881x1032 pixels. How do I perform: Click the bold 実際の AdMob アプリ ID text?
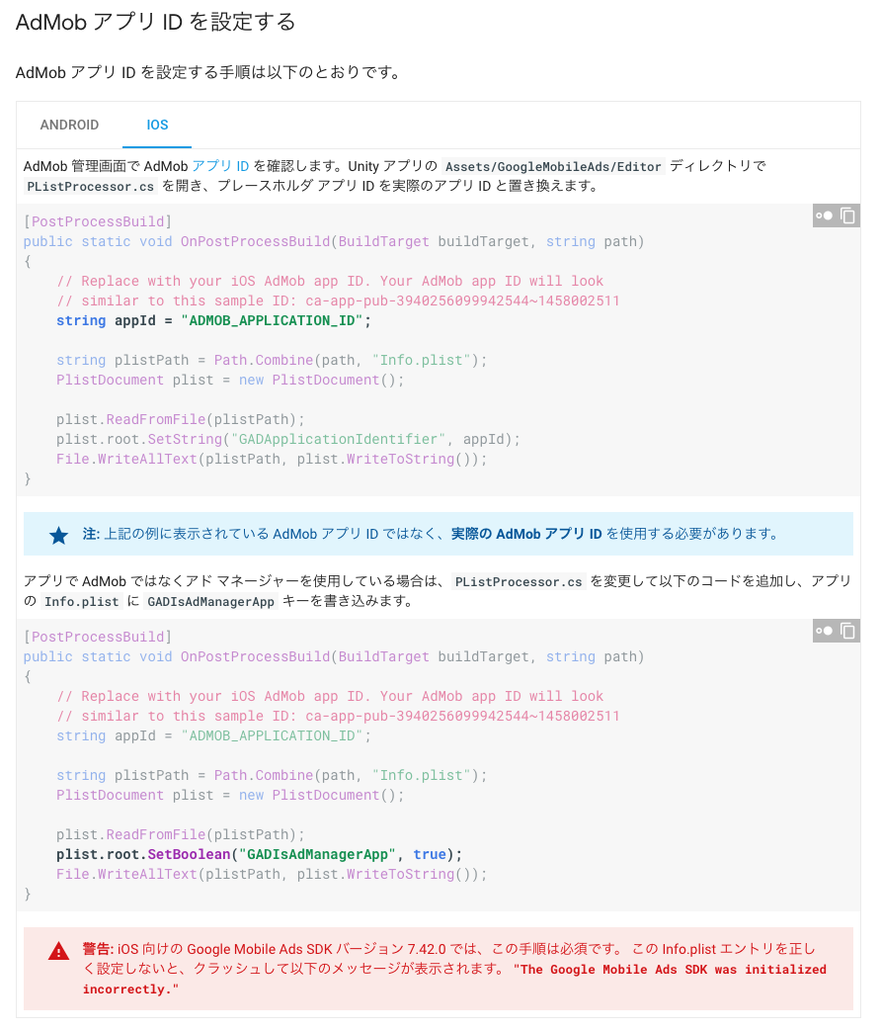(526, 534)
